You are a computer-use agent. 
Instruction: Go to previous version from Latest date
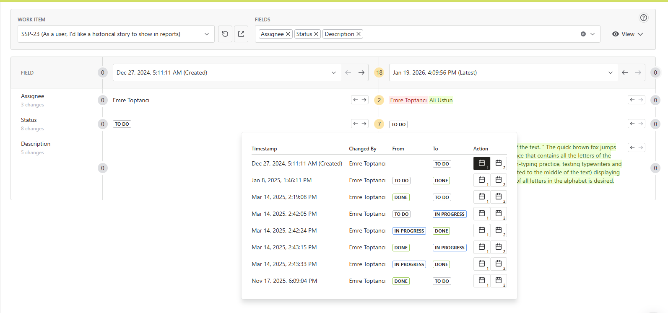point(625,72)
